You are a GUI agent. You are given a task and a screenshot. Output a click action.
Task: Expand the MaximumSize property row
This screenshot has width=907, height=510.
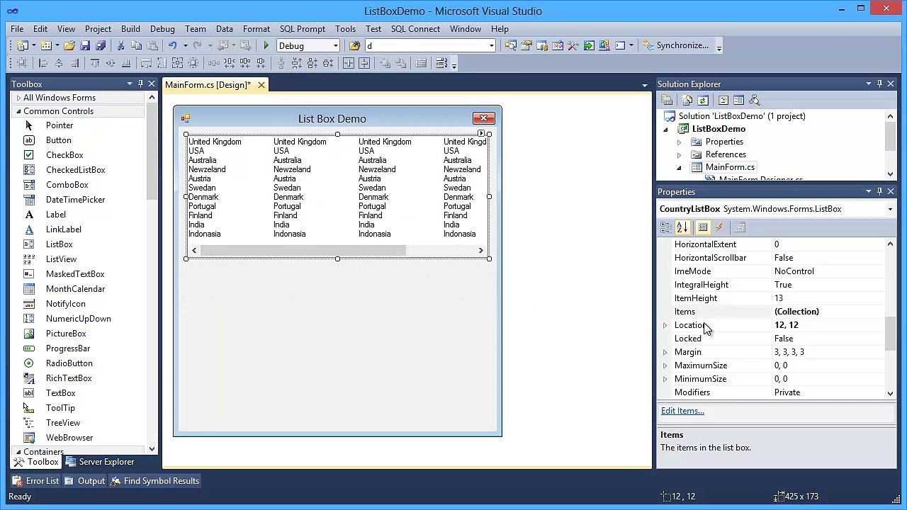pos(665,365)
